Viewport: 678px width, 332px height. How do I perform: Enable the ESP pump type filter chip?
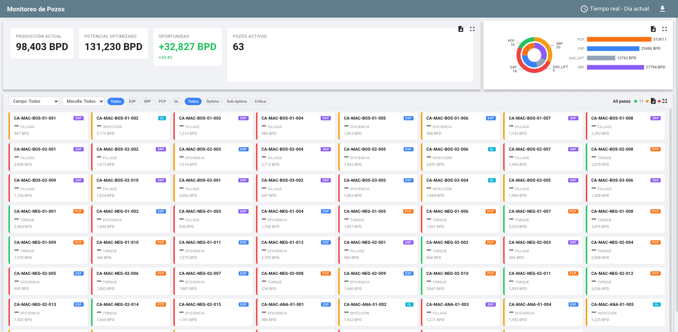tap(132, 101)
